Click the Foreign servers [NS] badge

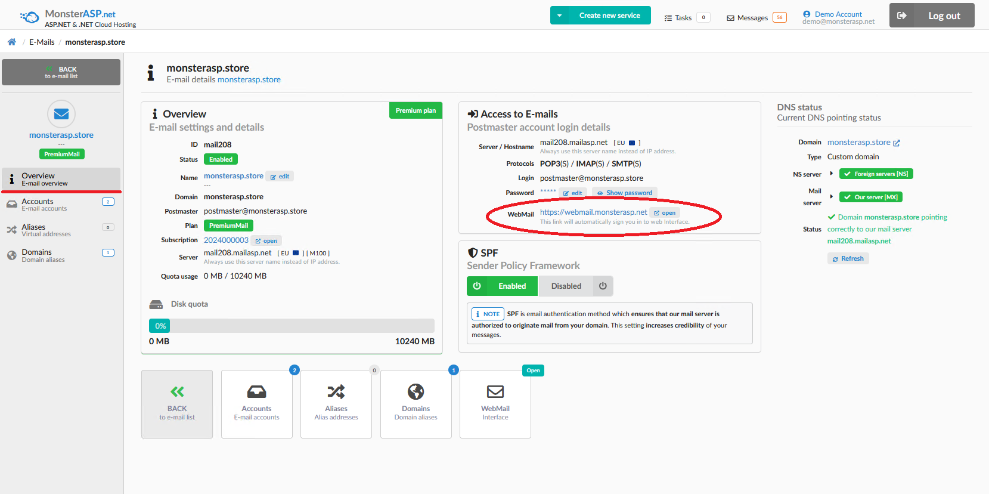click(x=876, y=174)
